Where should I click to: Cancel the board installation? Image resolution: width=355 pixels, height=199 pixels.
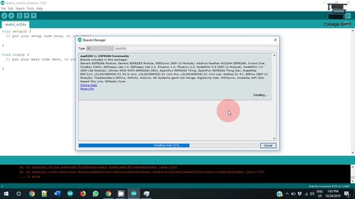point(268,145)
